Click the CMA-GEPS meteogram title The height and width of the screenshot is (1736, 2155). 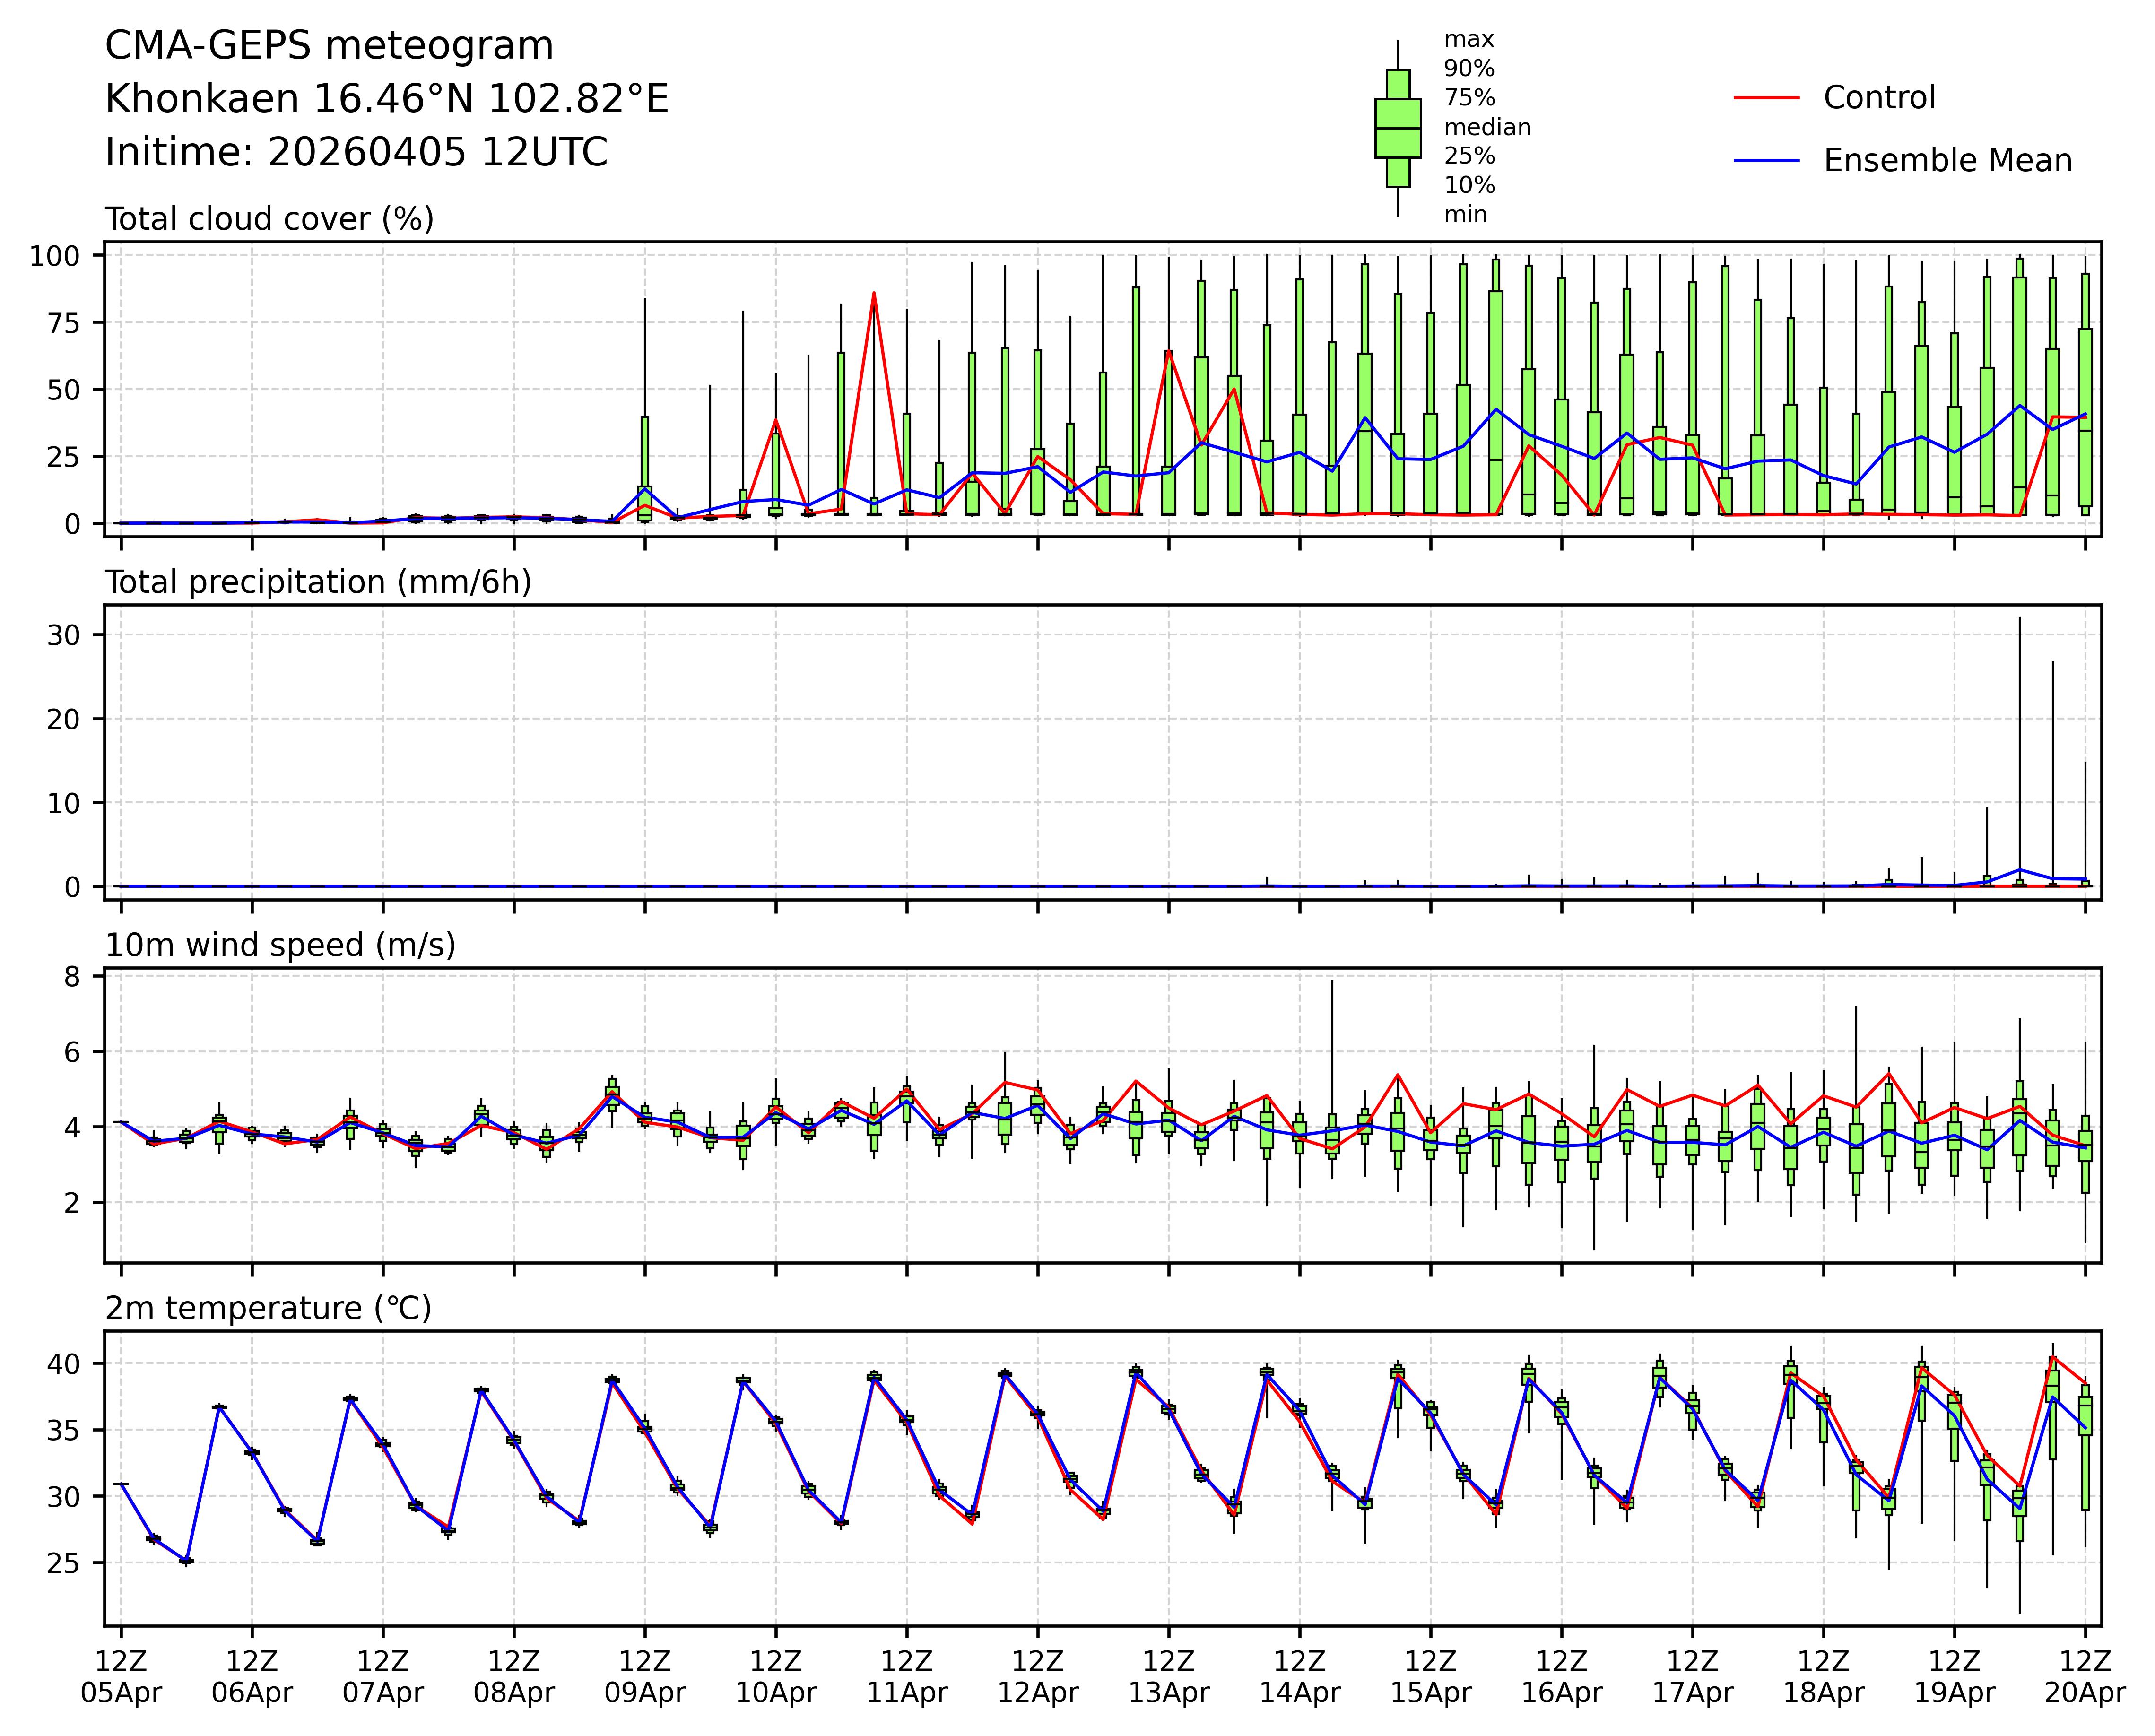click(329, 46)
